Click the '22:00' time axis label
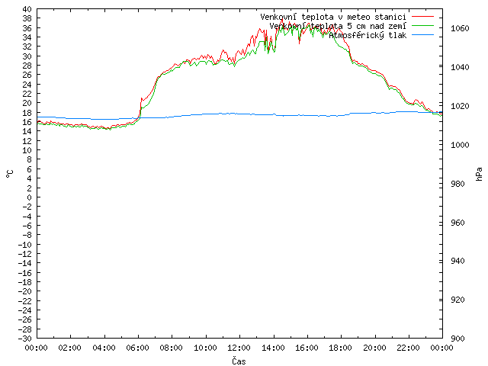 (x=409, y=348)
